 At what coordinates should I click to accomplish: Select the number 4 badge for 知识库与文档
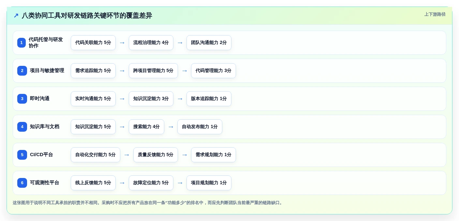(x=22, y=127)
